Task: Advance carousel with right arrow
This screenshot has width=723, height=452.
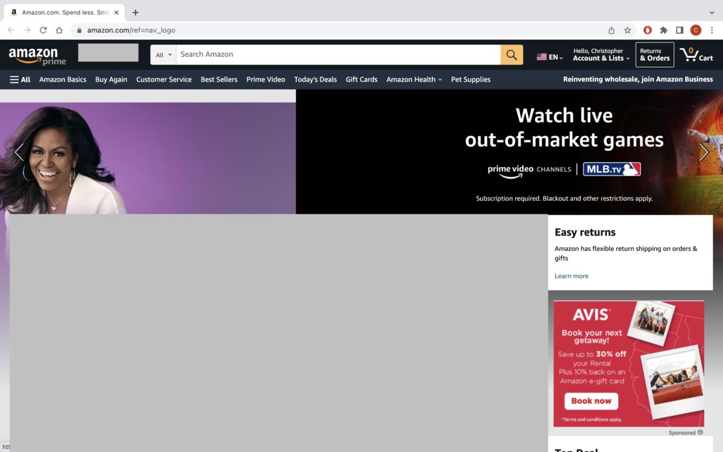Action: coord(704,152)
